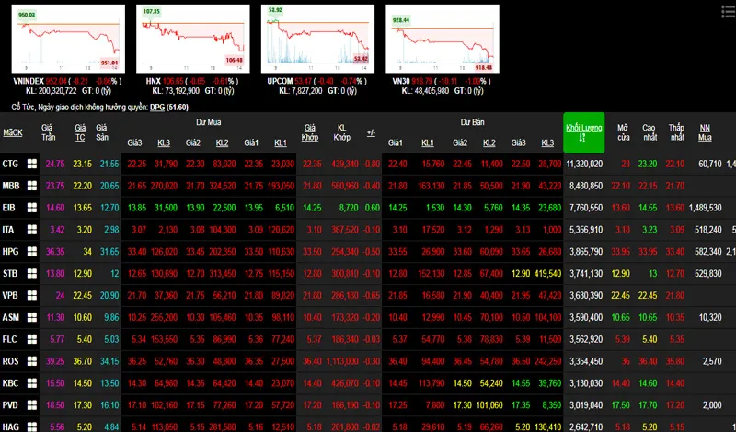Open the grid icon beside HPG

[32, 252]
